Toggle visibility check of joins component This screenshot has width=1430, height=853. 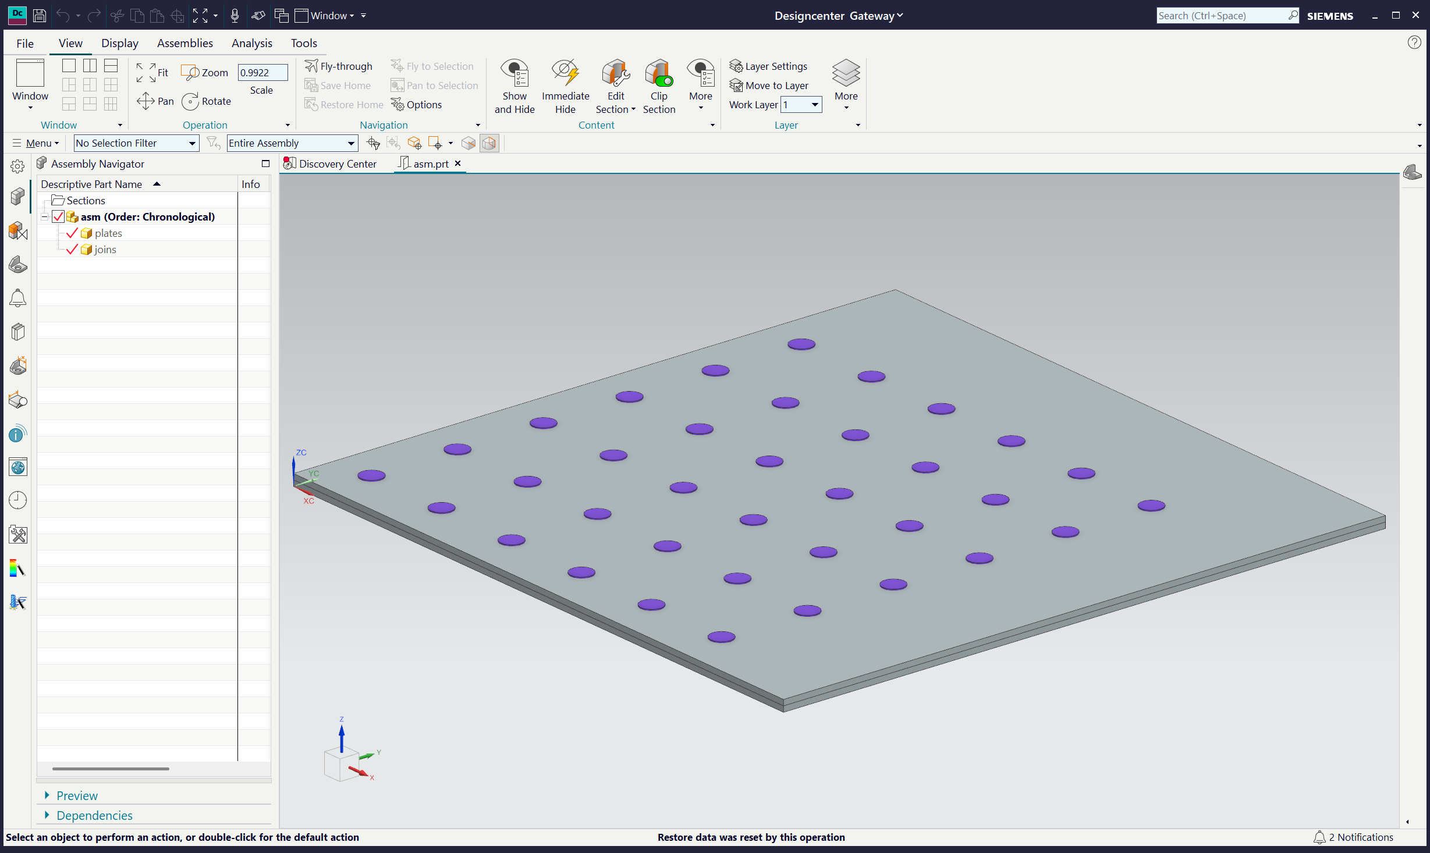[x=72, y=250]
